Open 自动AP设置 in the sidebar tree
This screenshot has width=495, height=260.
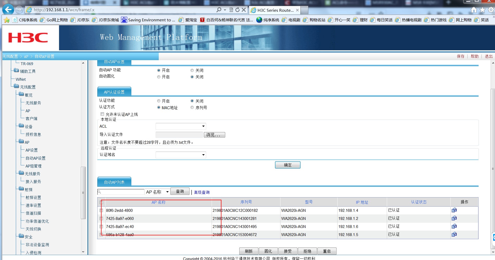[35, 158]
